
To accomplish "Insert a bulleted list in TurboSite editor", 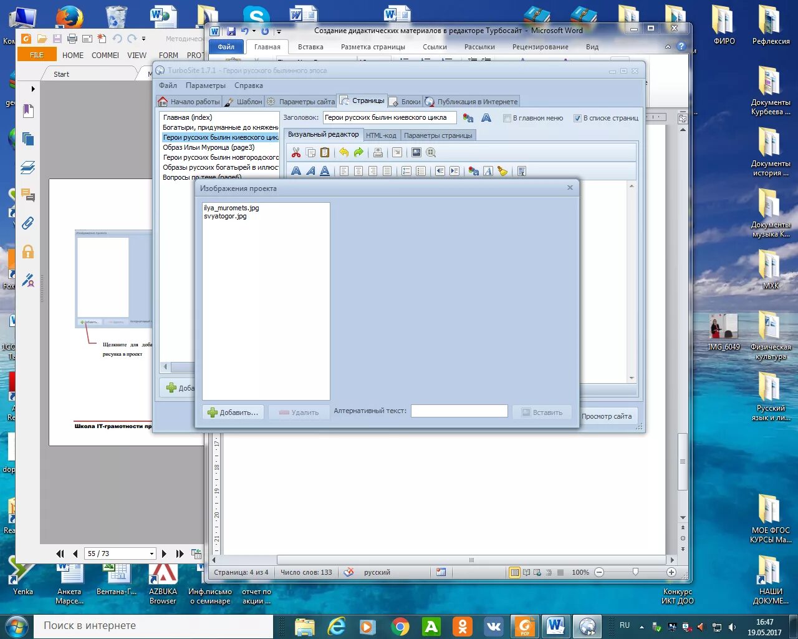I will [x=421, y=171].
